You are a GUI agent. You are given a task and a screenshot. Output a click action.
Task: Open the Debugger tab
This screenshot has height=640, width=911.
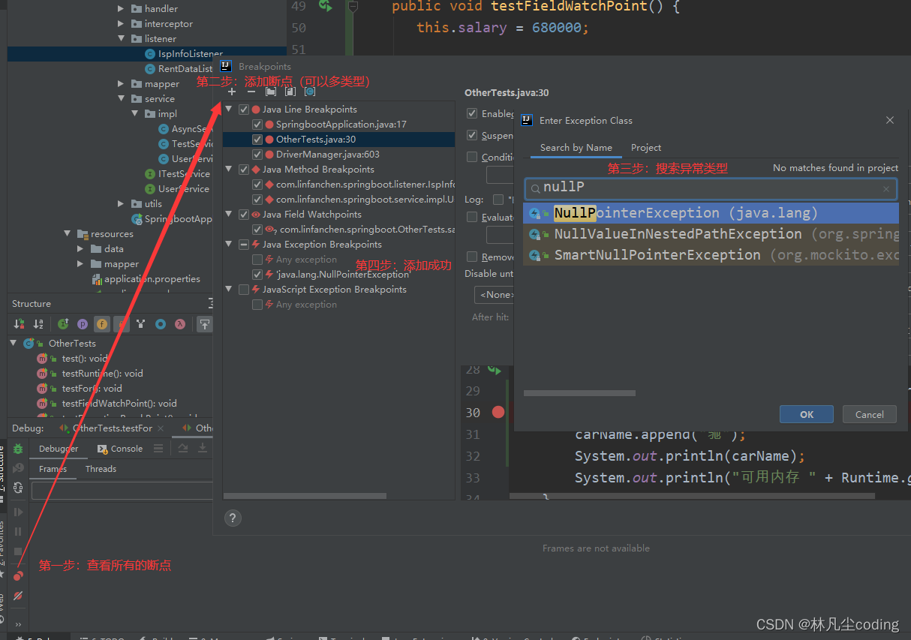tap(59, 449)
